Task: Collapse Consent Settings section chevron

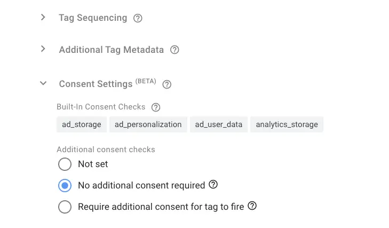Action: click(x=43, y=84)
